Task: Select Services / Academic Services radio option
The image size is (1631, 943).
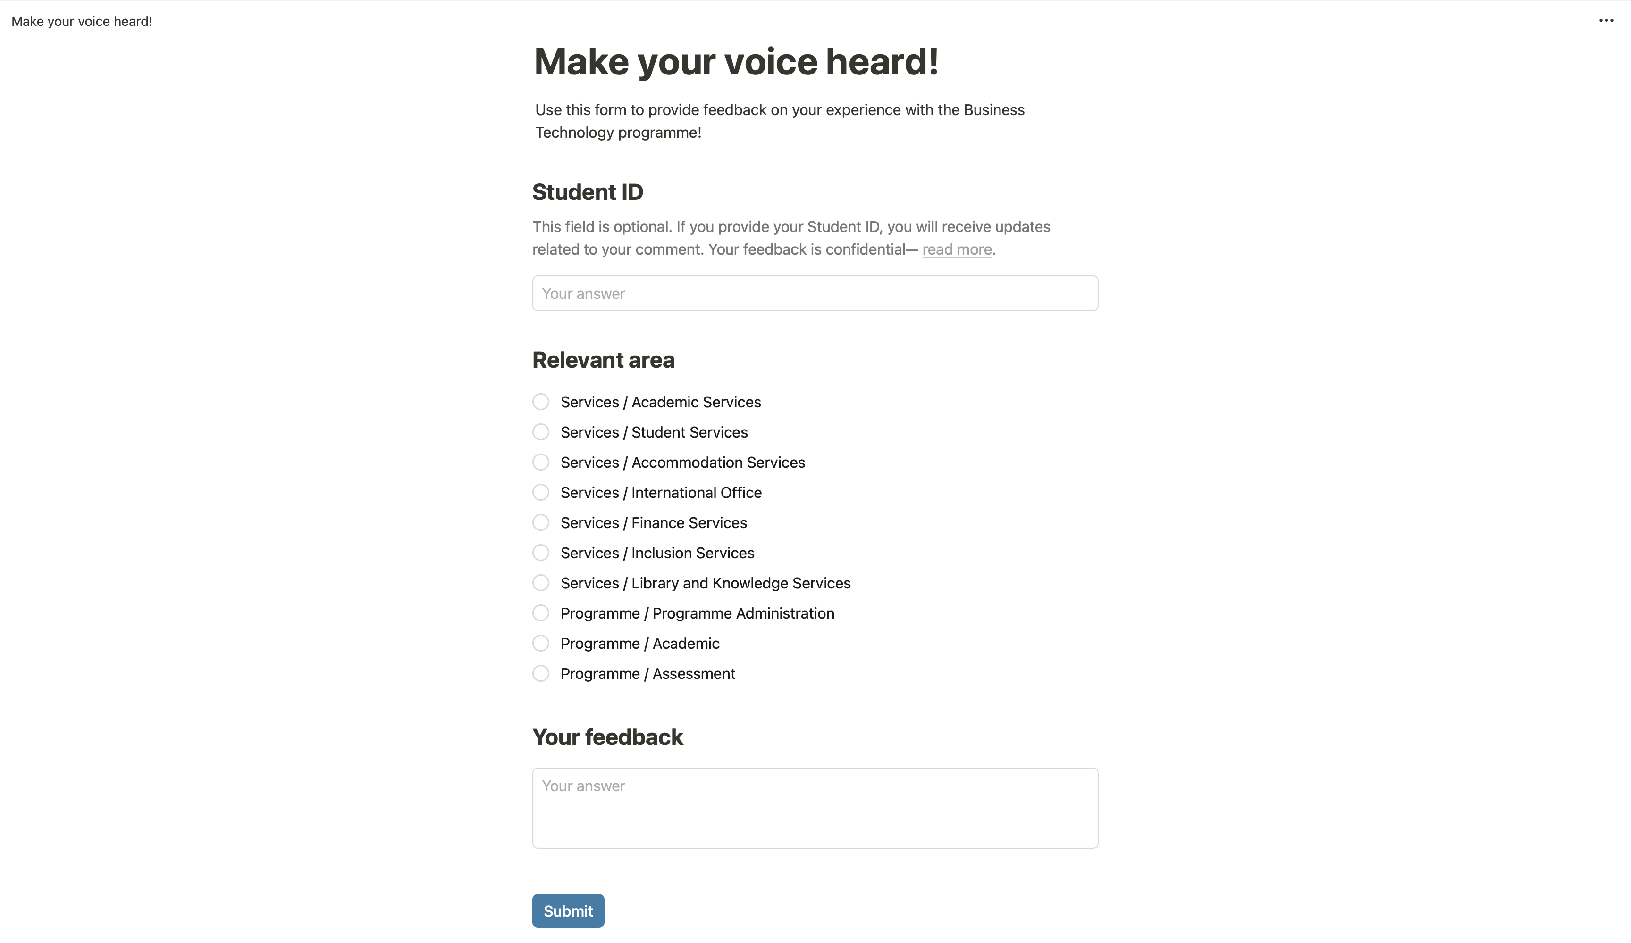Action: 540,402
